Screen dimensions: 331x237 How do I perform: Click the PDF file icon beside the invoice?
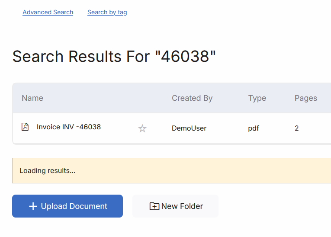25,127
